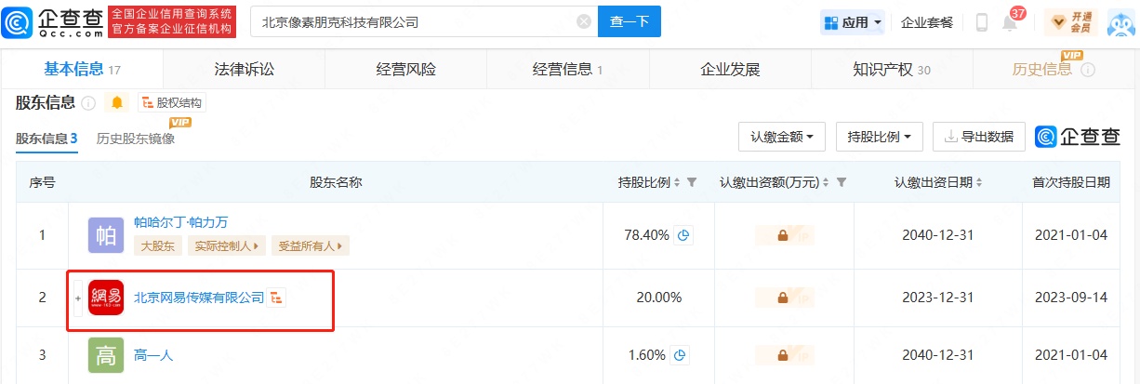
Task: Expand the row for 北京网易传媒有限公司
Action: click(78, 298)
